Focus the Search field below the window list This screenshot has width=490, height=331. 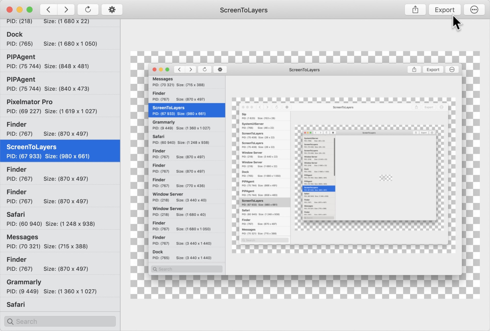click(x=60, y=321)
